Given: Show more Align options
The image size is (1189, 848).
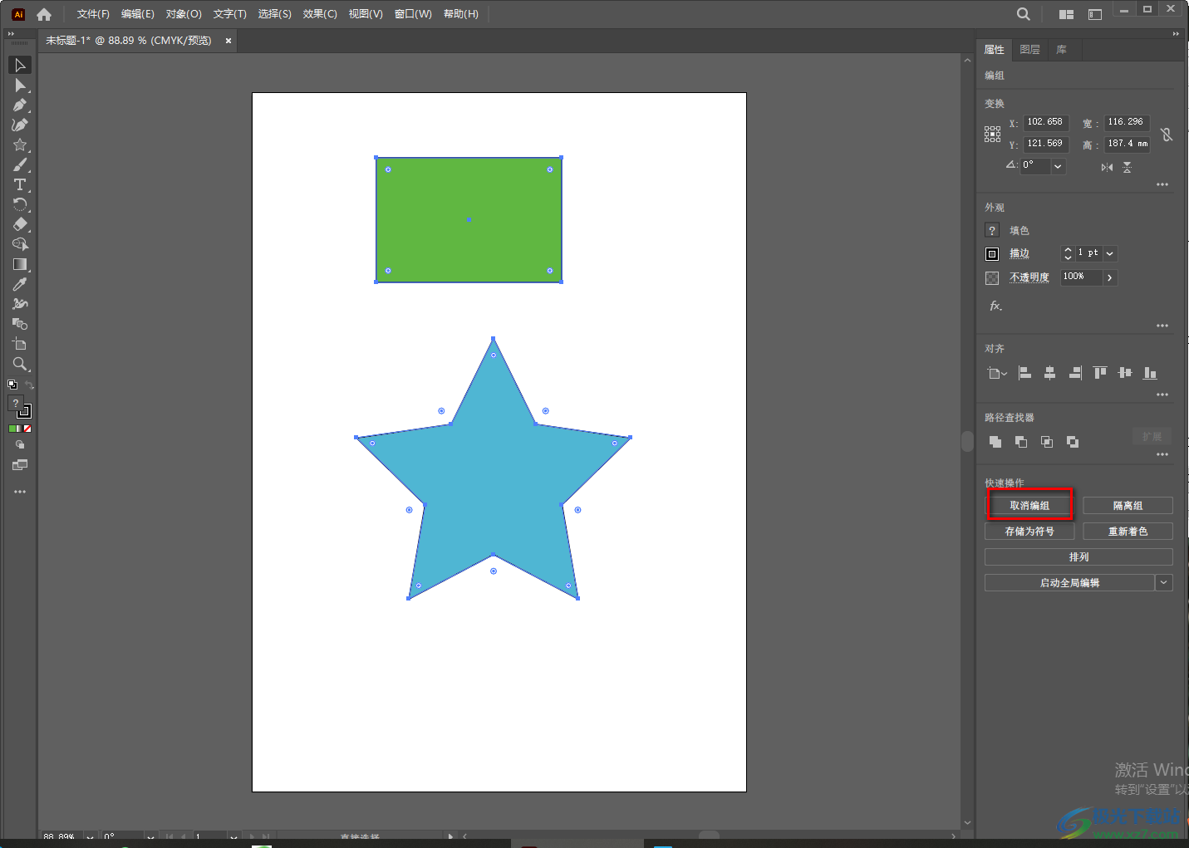Looking at the screenshot, I should 1162,395.
